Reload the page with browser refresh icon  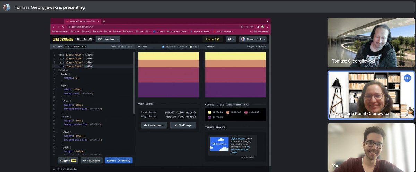pos(63,27)
